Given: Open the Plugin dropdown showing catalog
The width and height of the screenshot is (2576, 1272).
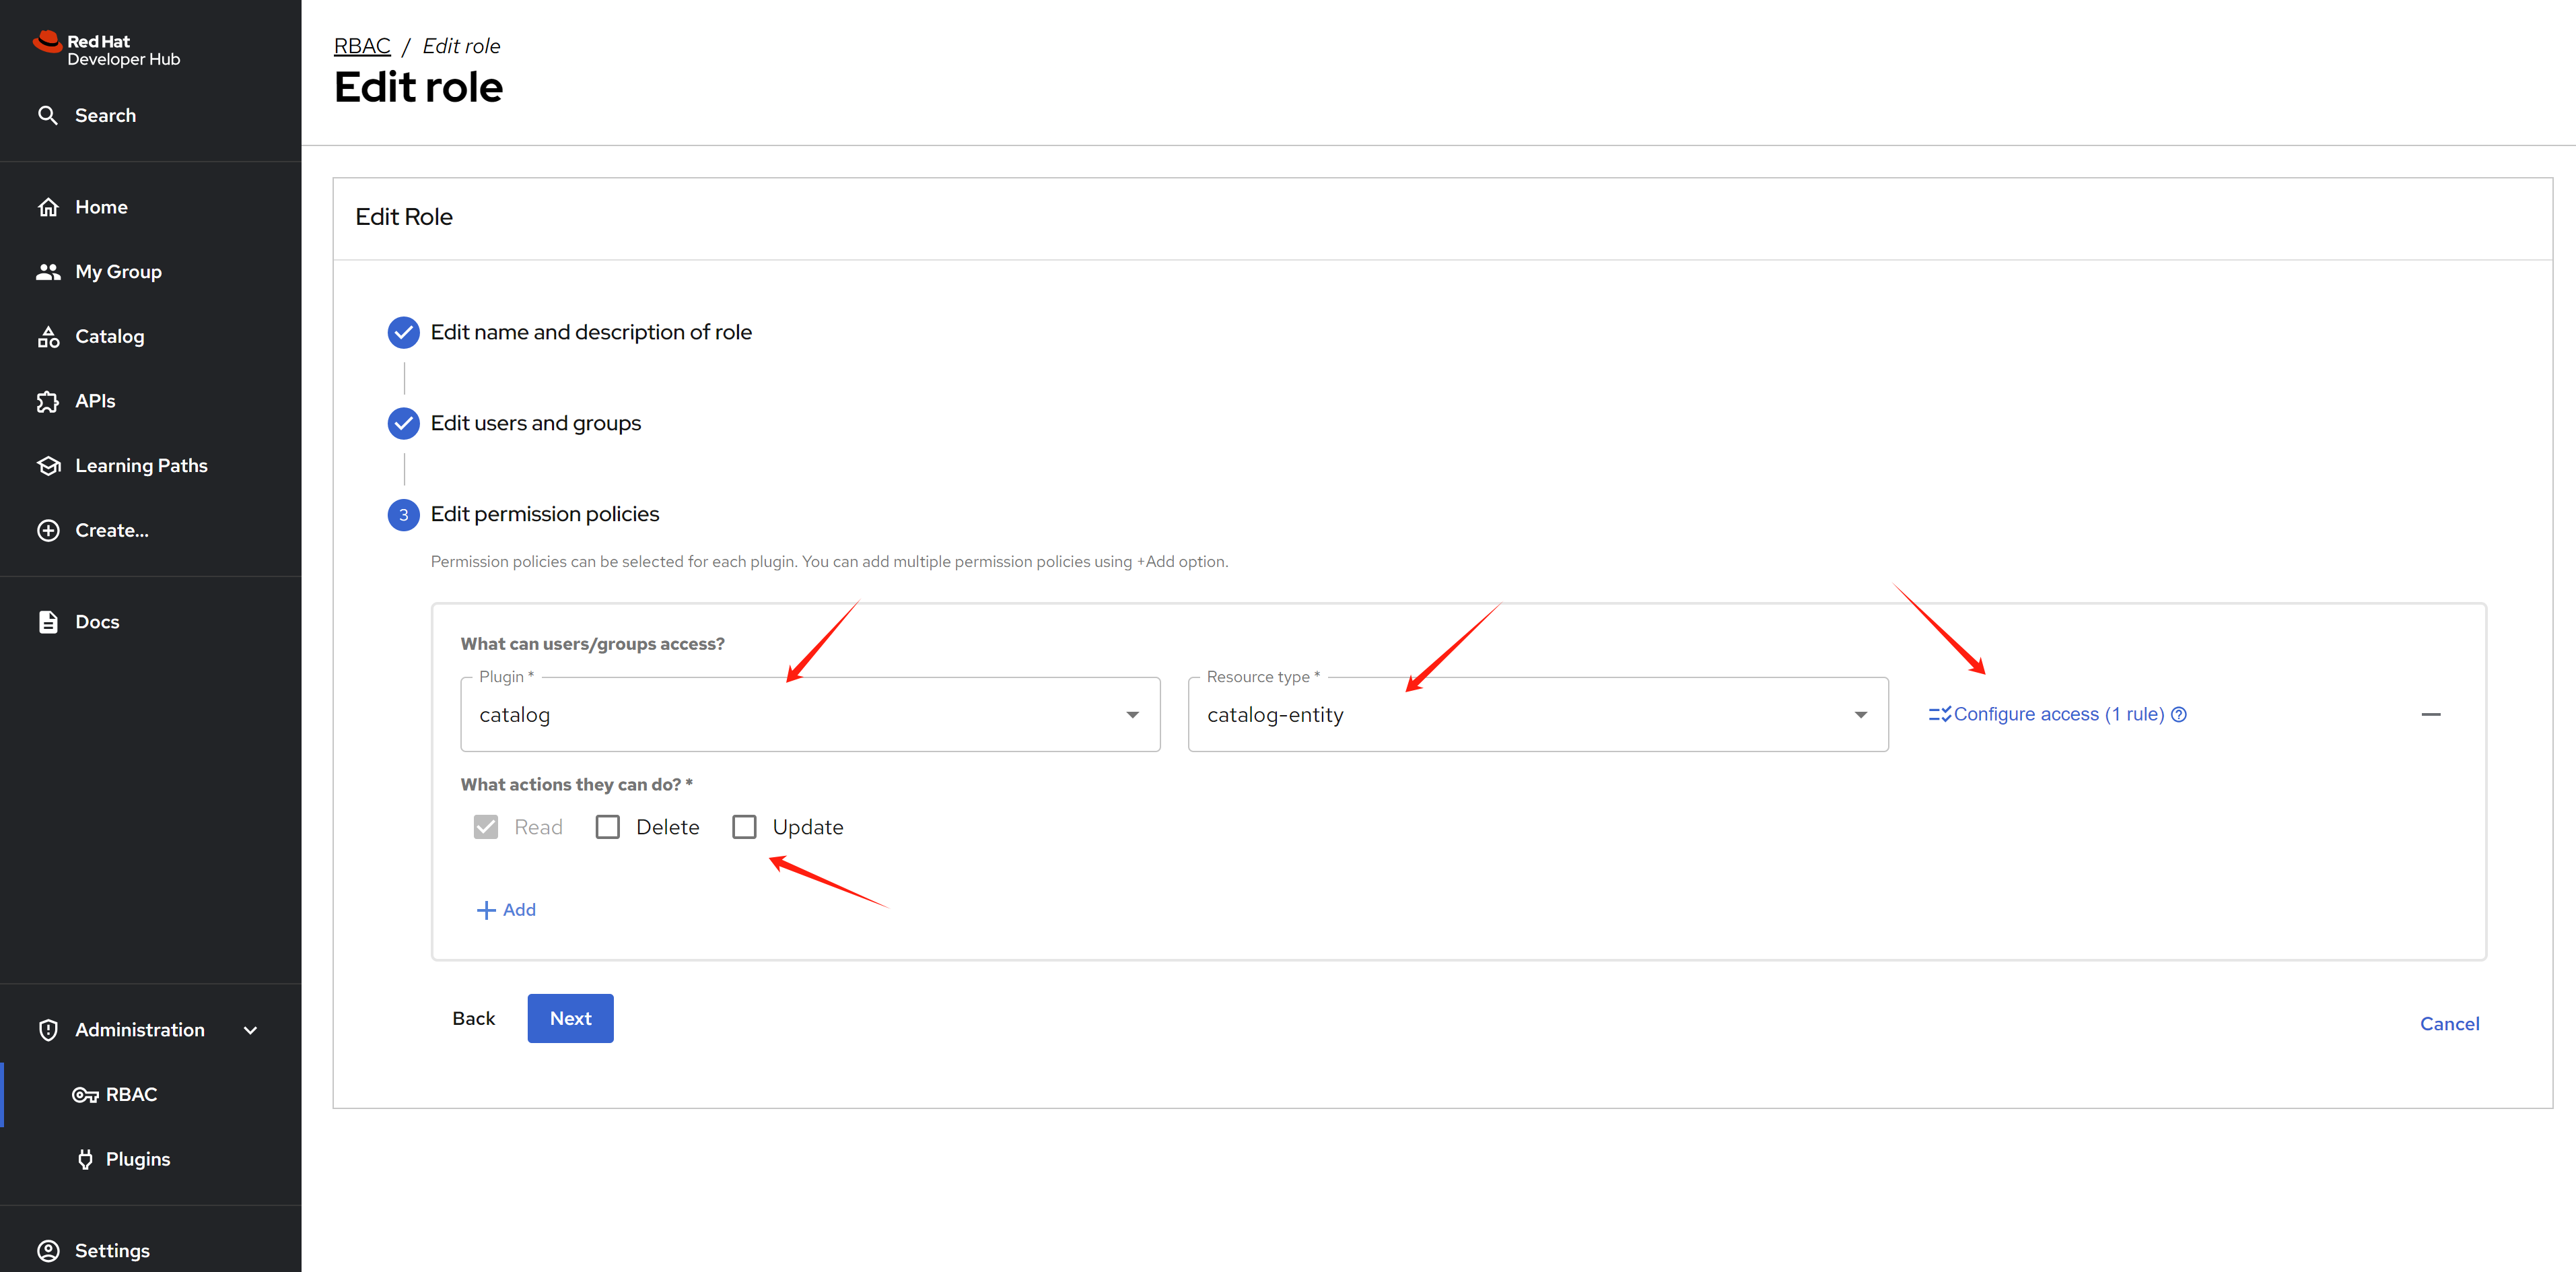Looking at the screenshot, I should pos(809,715).
